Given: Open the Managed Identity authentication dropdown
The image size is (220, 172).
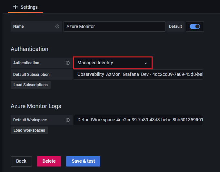Looking at the screenshot, I should coord(113,63).
